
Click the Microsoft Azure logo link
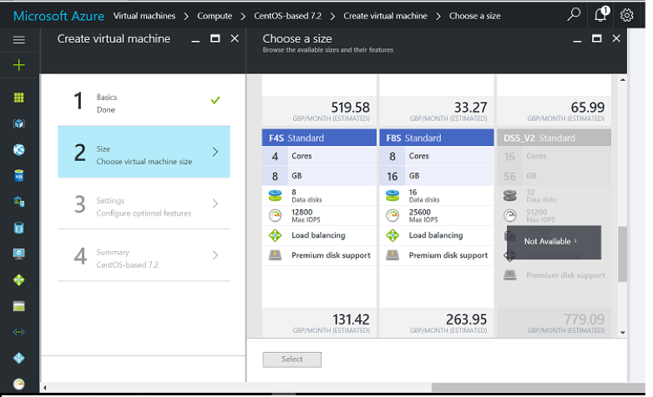[58, 16]
